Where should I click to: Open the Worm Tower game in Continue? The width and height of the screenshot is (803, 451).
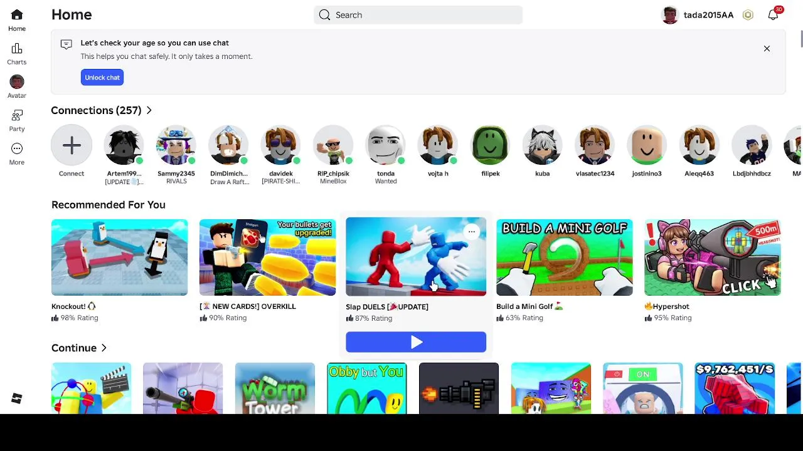[275, 388]
